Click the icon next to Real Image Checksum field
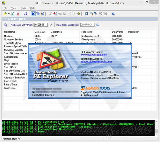 pos(98,25)
